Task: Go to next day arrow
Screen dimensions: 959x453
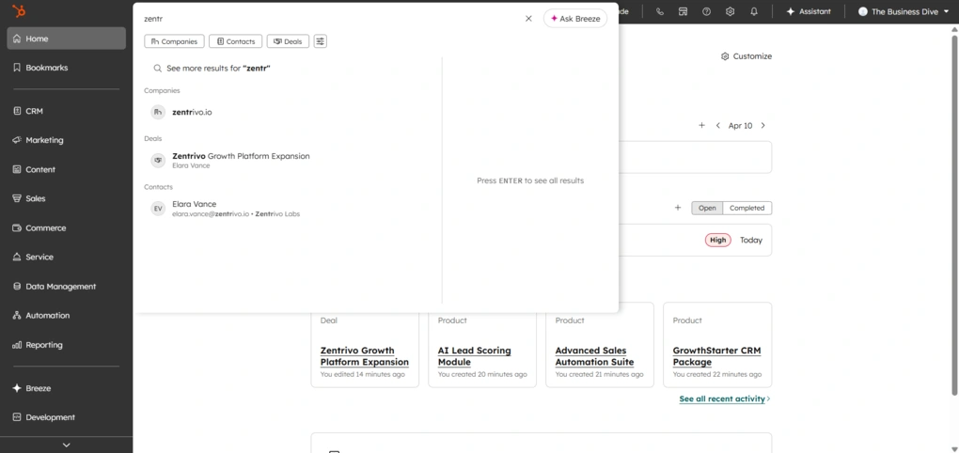Action: tap(762, 125)
